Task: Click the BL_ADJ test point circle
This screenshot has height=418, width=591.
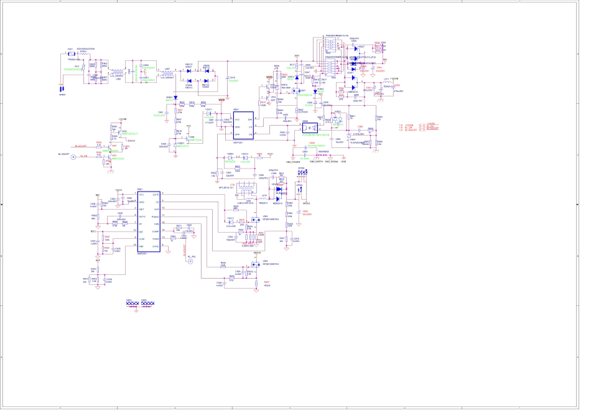Action: tap(190, 261)
